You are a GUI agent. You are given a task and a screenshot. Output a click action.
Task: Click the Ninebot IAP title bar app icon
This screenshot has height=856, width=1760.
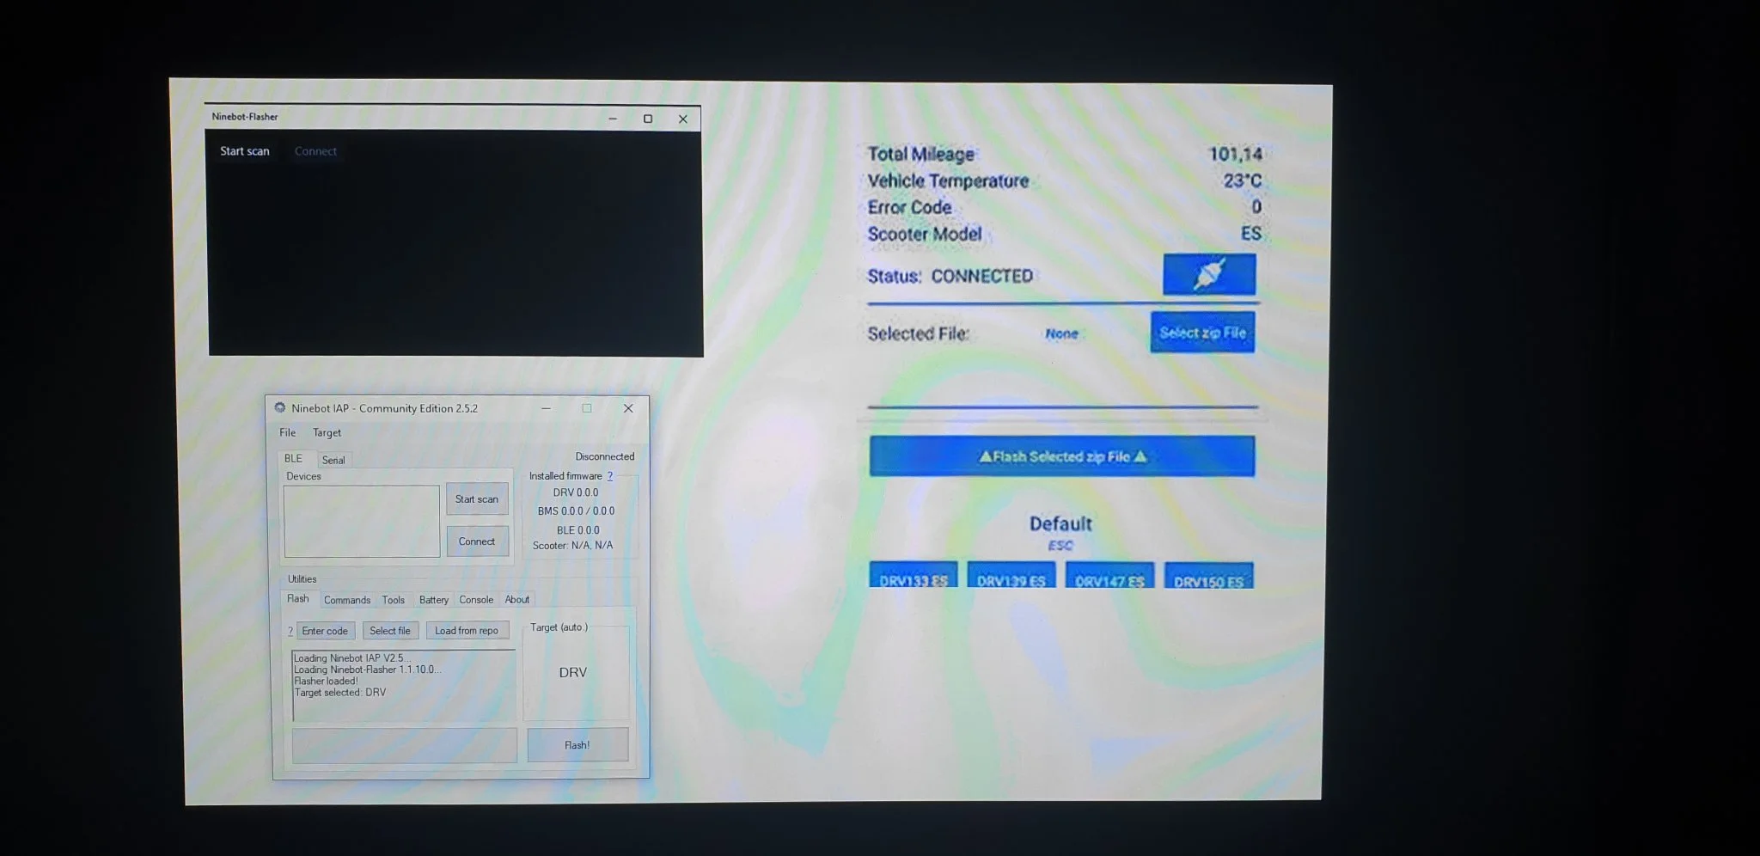(280, 408)
